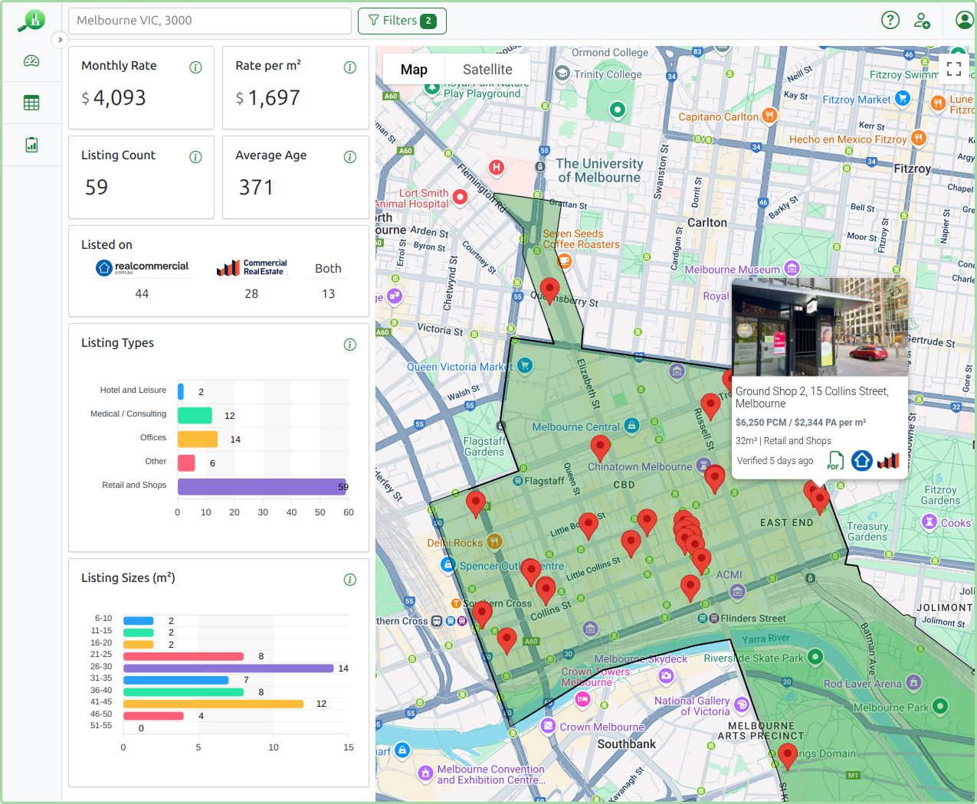Click the listing photo thumbnail in the popup
This screenshot has width=977, height=804.
tap(819, 326)
